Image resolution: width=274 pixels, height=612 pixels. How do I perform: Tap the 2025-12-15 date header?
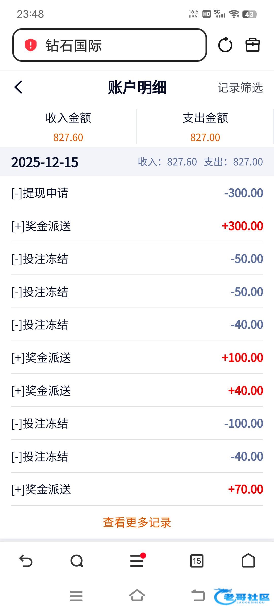tap(45, 162)
